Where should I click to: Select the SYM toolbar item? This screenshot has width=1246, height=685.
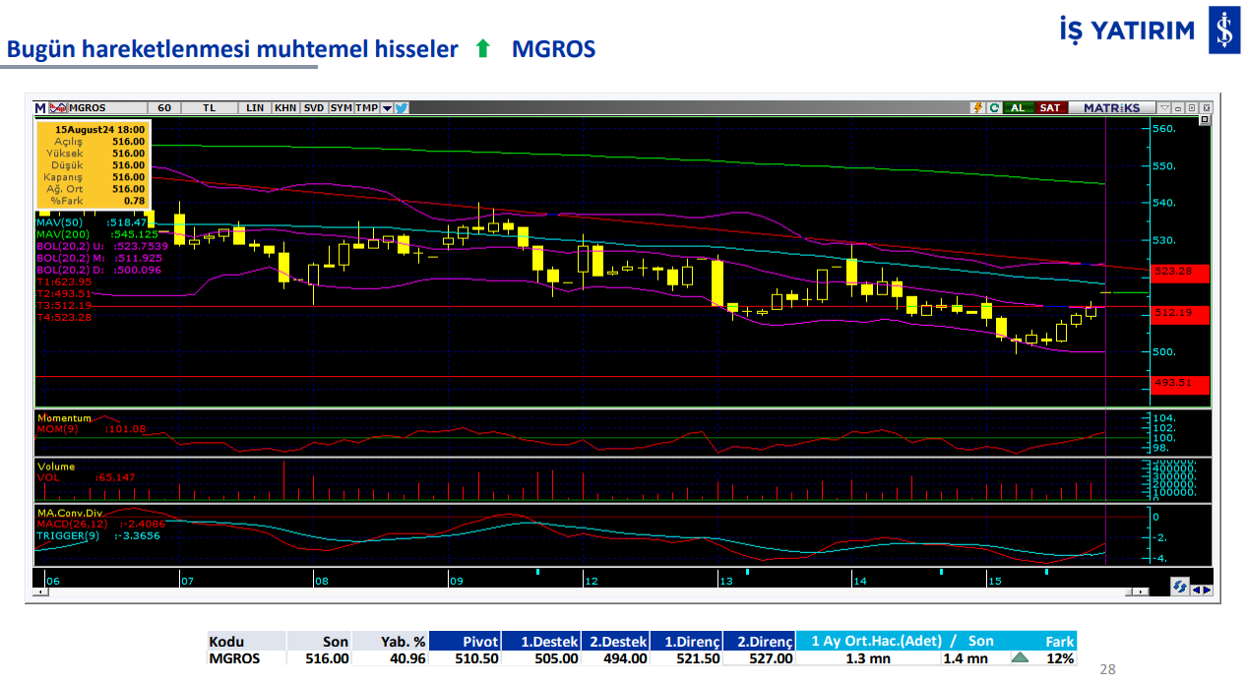pyautogui.click(x=342, y=107)
